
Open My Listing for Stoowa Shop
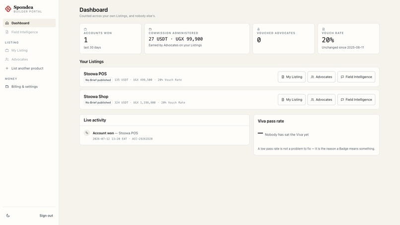coord(292,100)
